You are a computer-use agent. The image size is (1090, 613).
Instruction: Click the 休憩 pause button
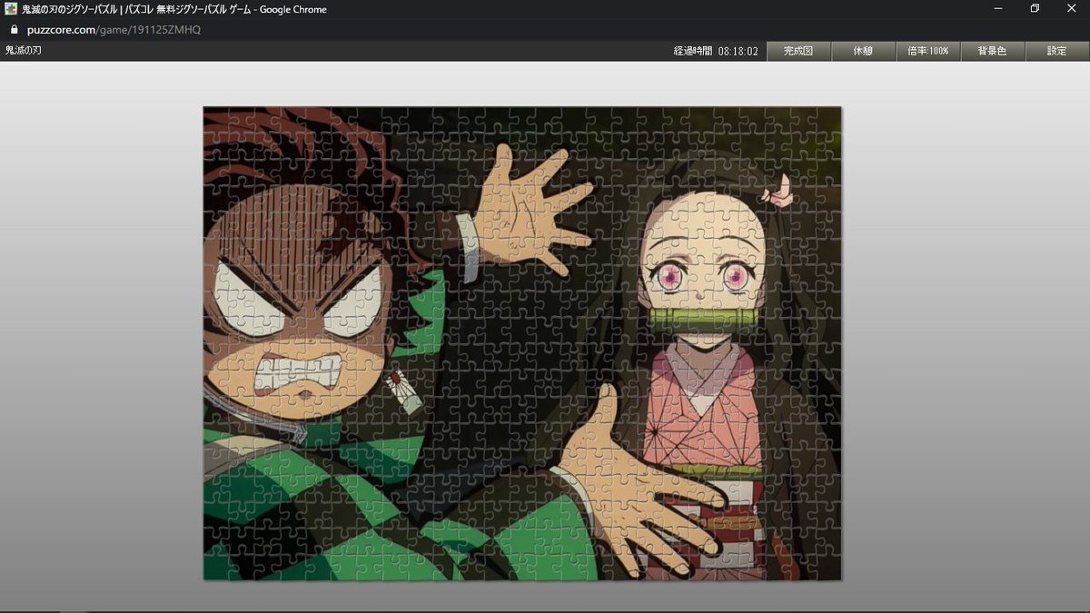(x=863, y=51)
